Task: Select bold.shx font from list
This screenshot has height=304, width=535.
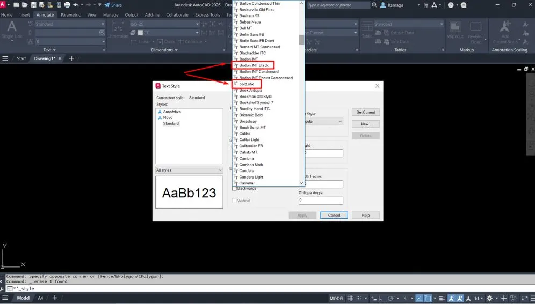Action: (247, 84)
